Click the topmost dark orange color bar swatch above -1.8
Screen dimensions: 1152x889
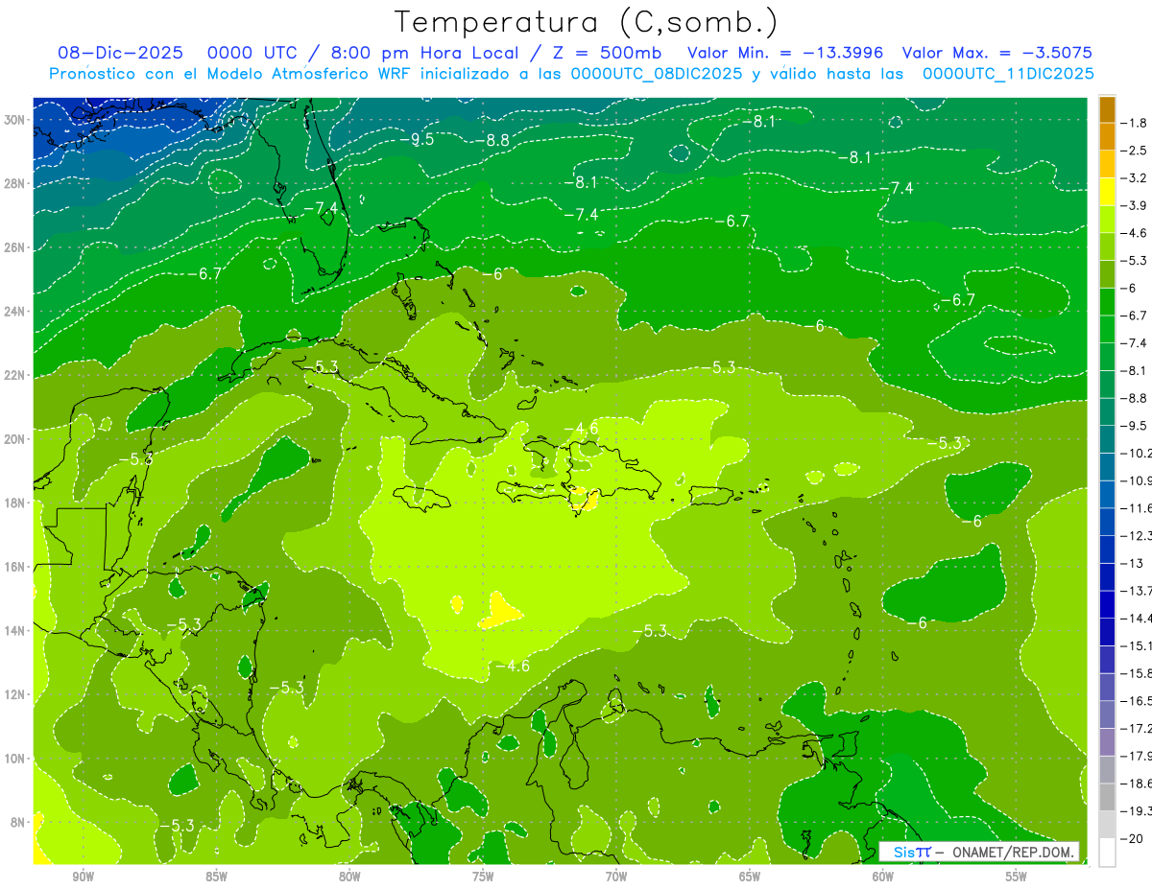1107,109
